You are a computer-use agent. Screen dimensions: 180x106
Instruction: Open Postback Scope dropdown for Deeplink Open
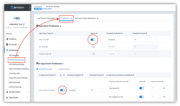(x=145, y=54)
